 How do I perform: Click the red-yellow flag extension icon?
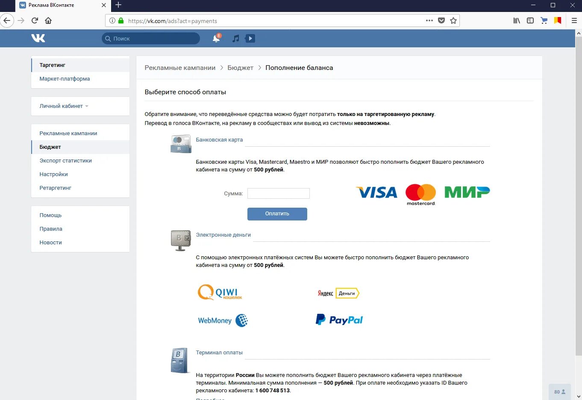pyautogui.click(x=558, y=20)
